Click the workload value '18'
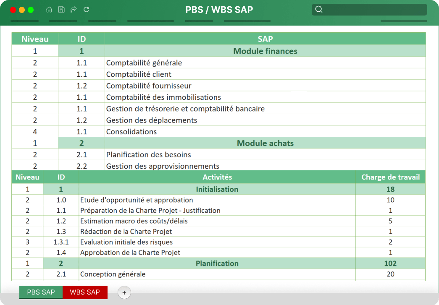 (x=390, y=189)
